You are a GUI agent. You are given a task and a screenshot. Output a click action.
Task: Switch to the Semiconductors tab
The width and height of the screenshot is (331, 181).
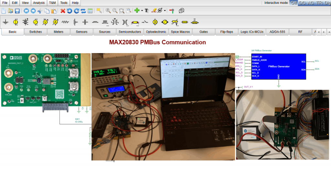[x=130, y=32]
